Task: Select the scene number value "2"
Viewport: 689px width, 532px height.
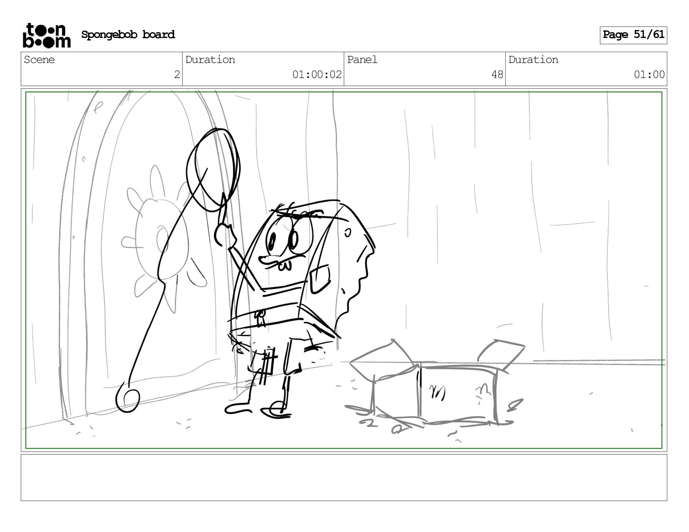Action: (177, 75)
